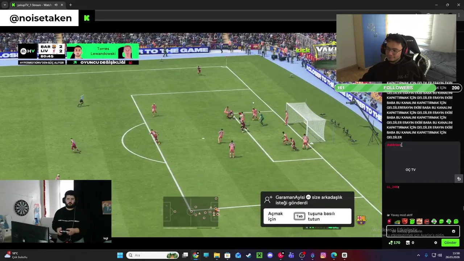Insert the laughing green blob emote
Viewport: 464px width, 261px height.
(441, 221)
